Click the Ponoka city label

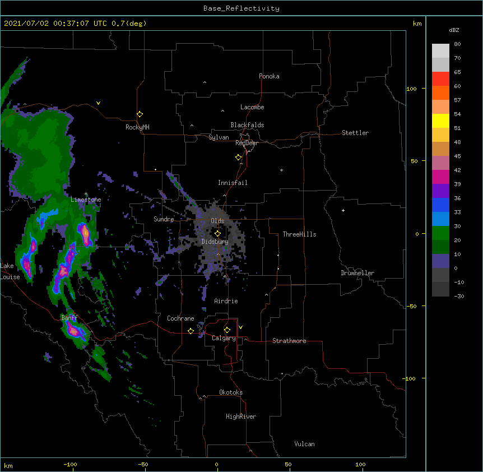pyautogui.click(x=269, y=76)
